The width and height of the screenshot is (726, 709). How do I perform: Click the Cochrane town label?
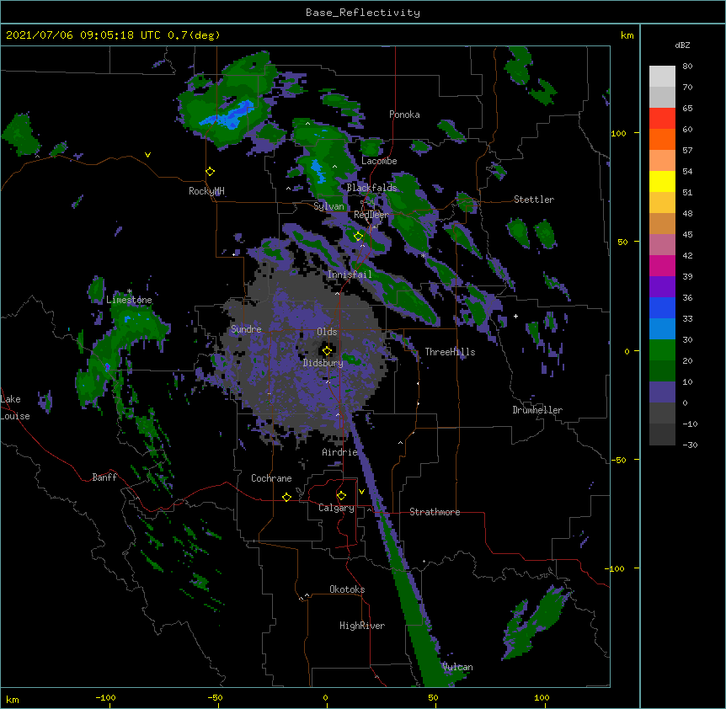271,478
